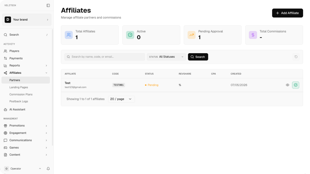
Task: Open Commission Plans in sidebar
Action: pos(21,94)
